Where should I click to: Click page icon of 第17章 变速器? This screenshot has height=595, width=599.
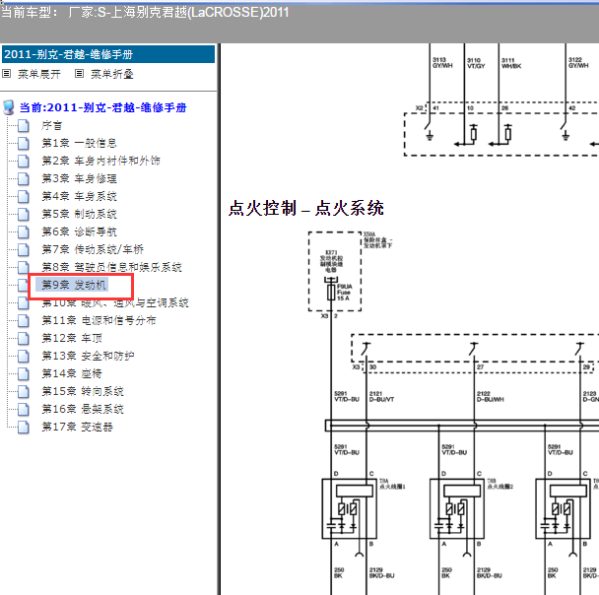[24, 427]
